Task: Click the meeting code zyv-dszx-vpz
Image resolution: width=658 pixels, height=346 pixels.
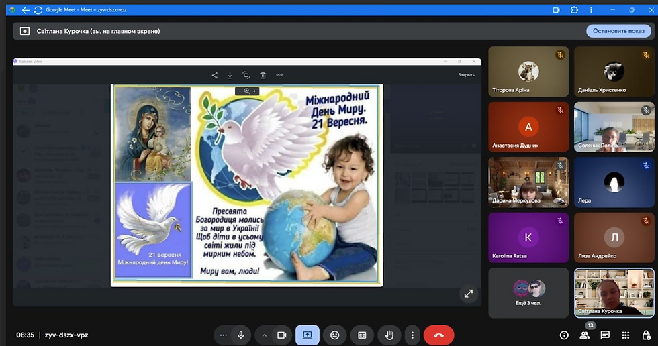Action: [66, 335]
